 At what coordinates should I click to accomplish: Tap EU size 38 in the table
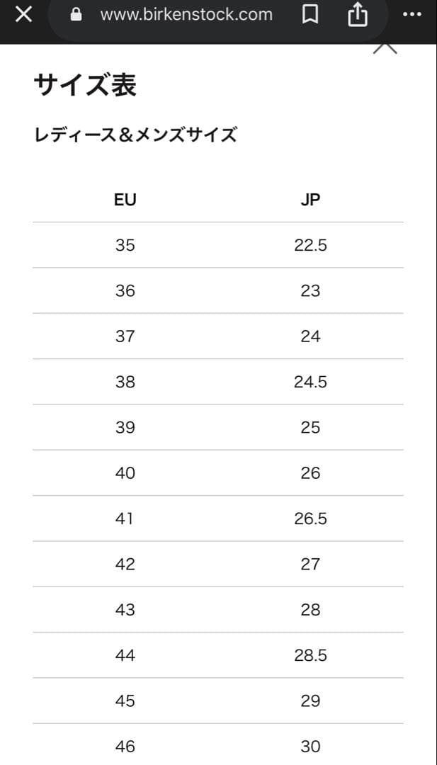(x=125, y=382)
